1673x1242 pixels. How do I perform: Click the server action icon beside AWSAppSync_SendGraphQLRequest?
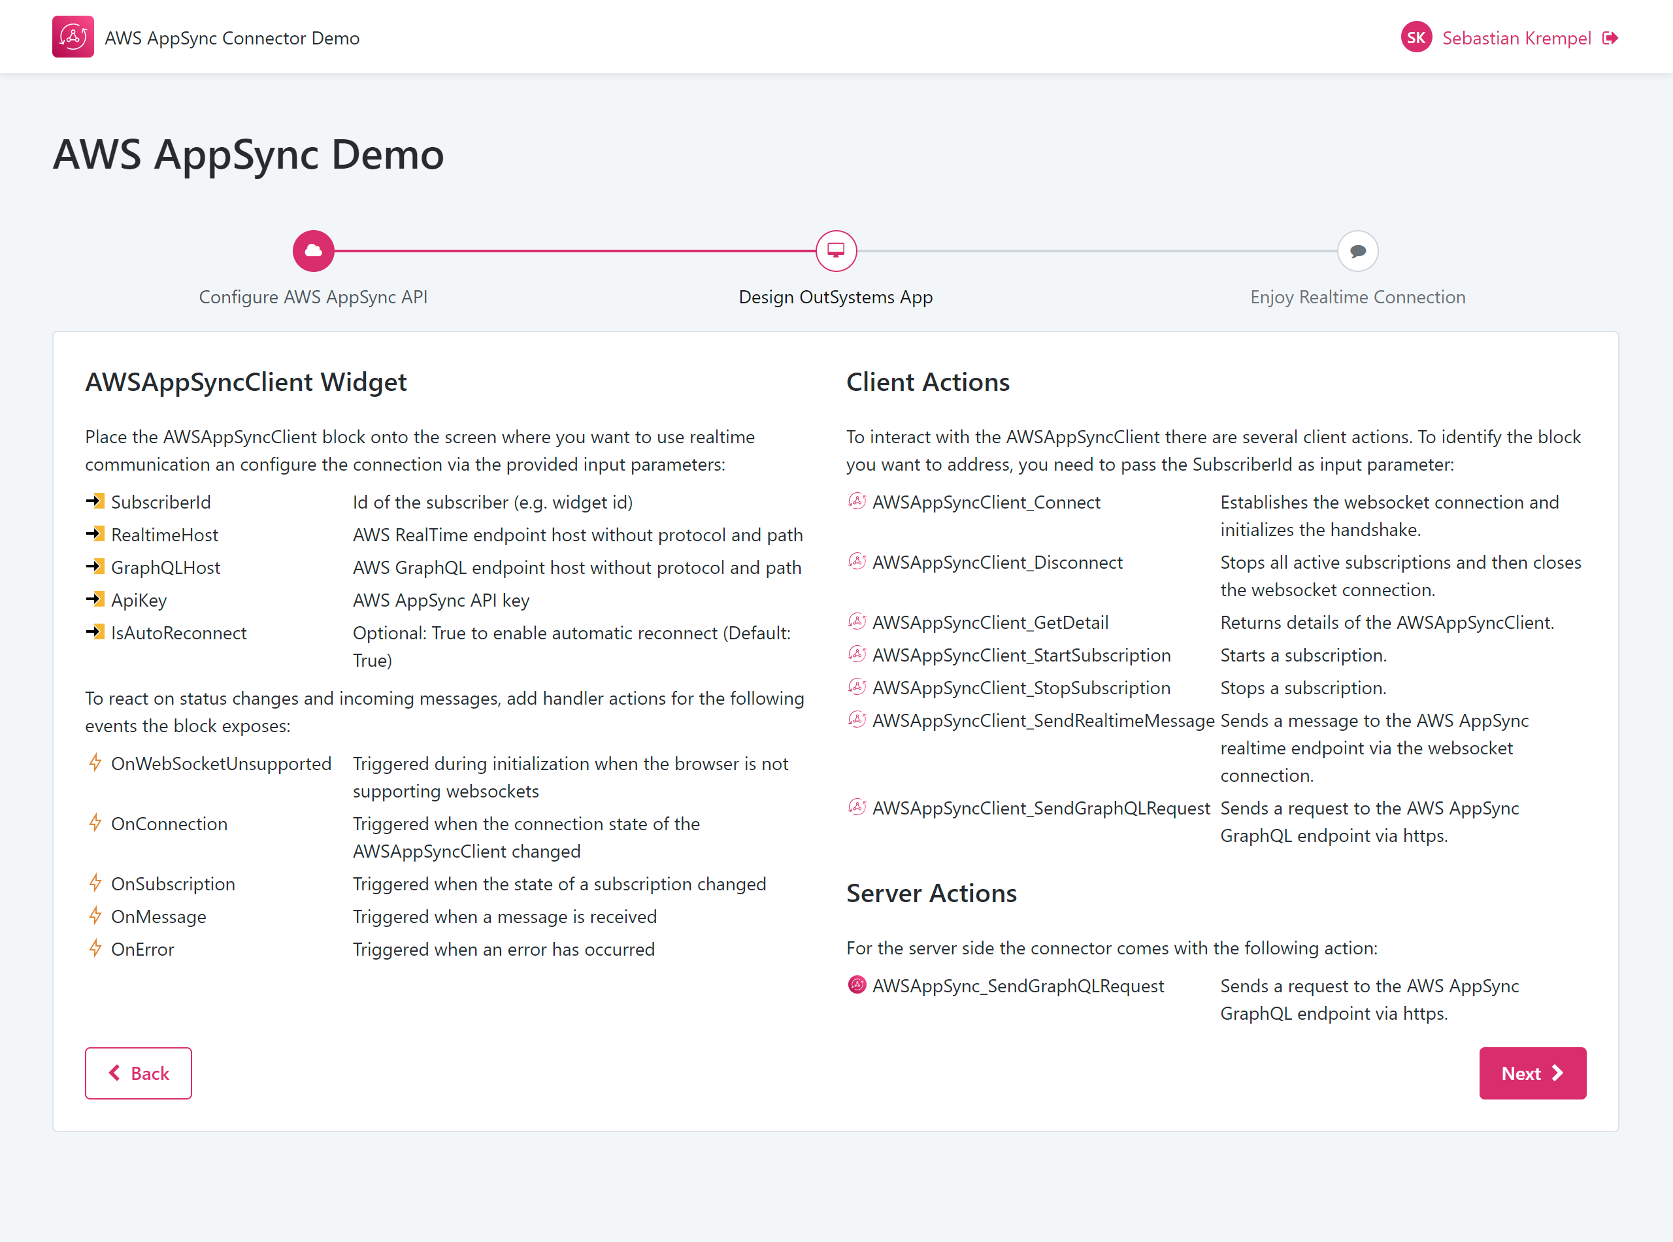tap(857, 985)
